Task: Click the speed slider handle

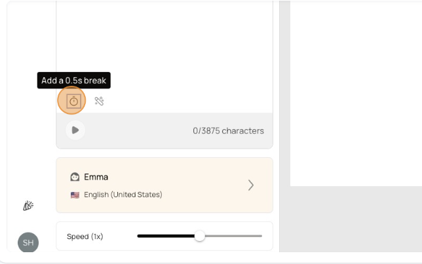Action: pos(199,236)
